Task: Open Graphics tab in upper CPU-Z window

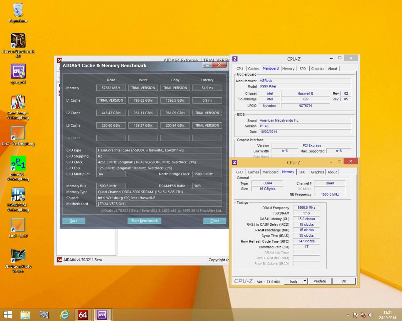Action: coord(318,68)
